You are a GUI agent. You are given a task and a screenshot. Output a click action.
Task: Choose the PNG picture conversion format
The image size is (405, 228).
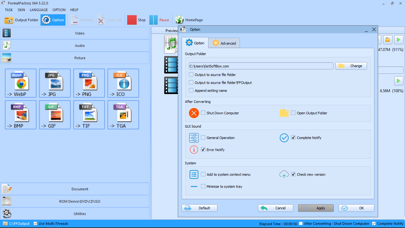point(89,83)
